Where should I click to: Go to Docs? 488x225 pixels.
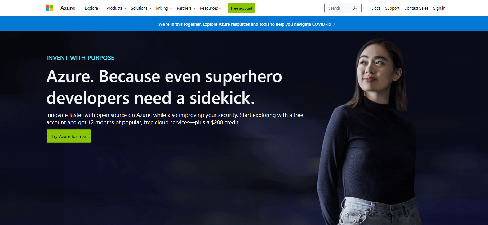376,8
